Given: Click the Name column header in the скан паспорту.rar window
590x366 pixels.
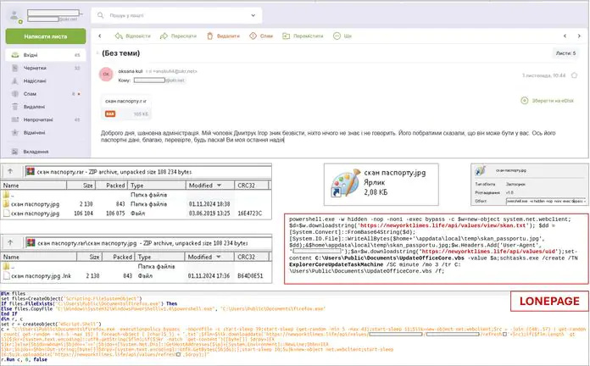Looking at the screenshot, I should 34,185.
